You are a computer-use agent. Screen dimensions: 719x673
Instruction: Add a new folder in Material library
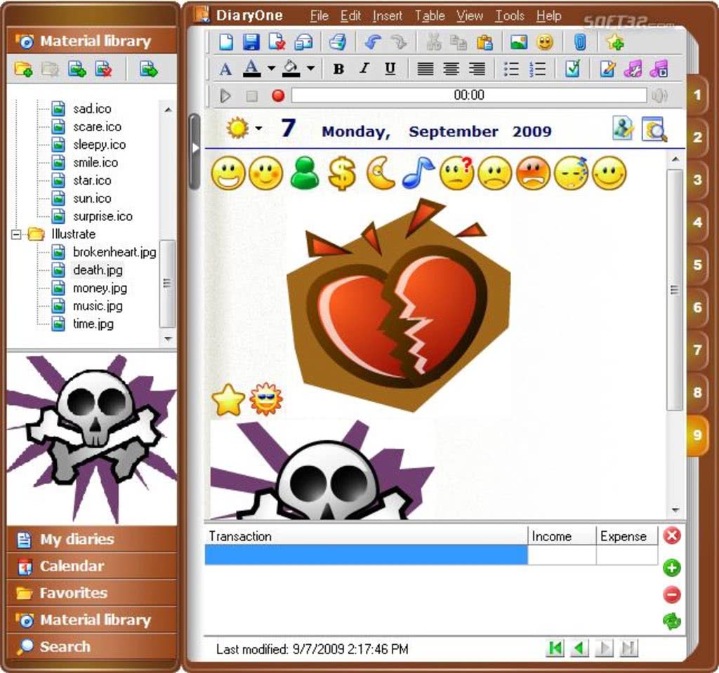click(23, 69)
